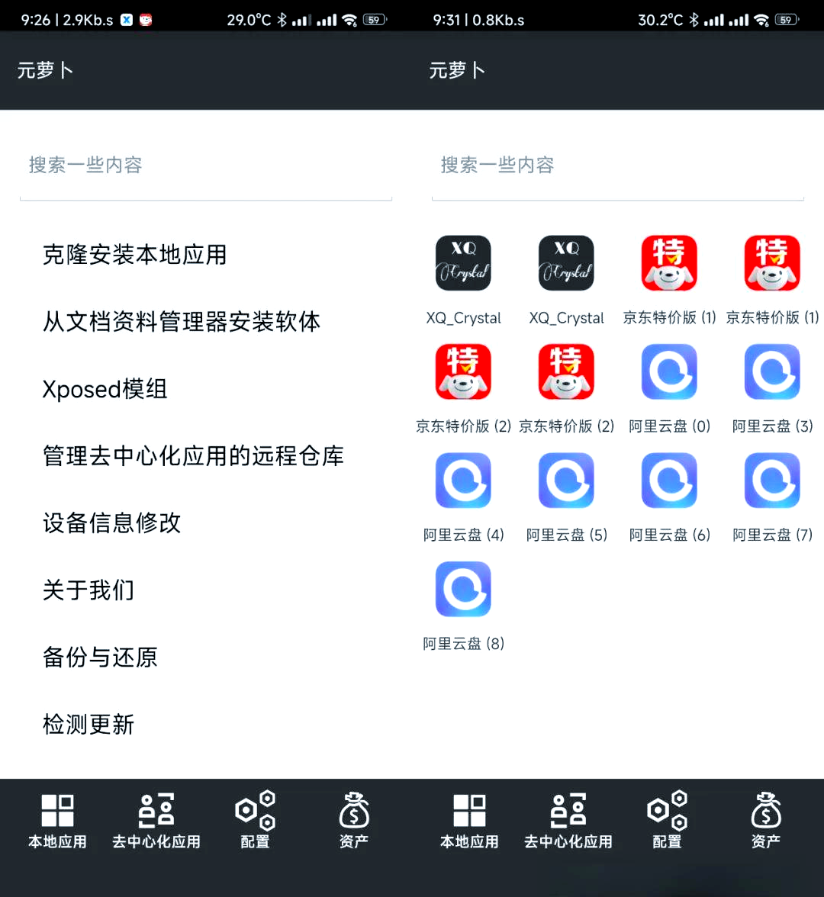824x897 pixels.
Task: Open the second XQ_Crystal clone
Action: click(x=566, y=262)
